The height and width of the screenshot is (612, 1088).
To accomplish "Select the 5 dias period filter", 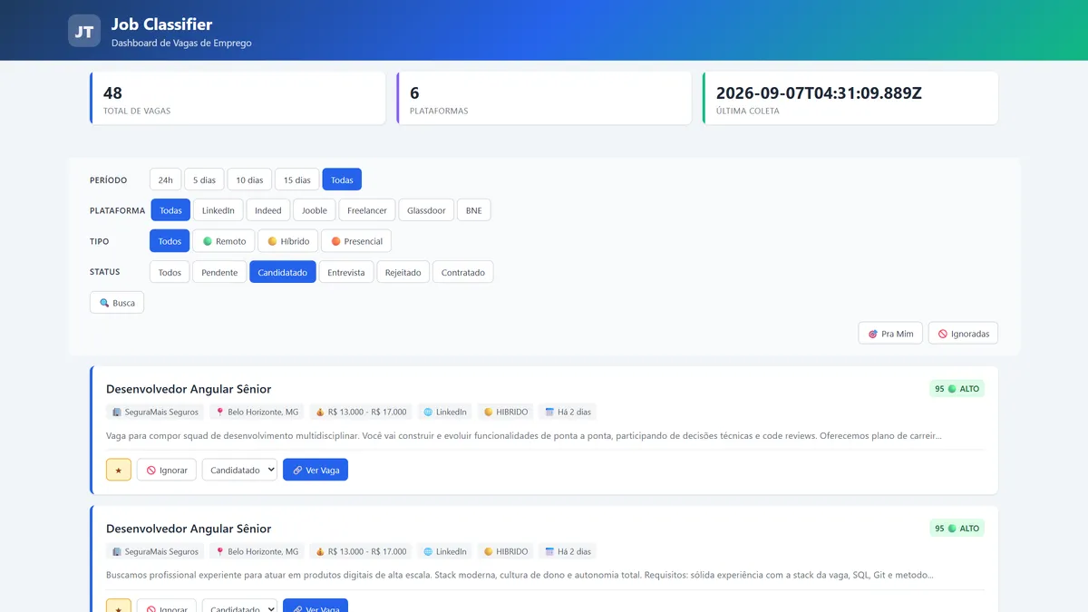I will tap(204, 180).
